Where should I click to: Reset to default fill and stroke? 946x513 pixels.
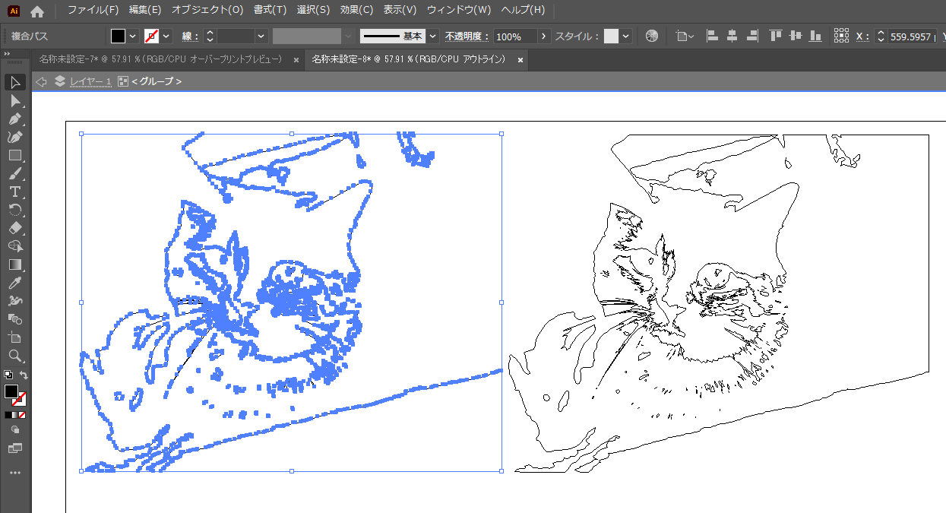(8, 375)
